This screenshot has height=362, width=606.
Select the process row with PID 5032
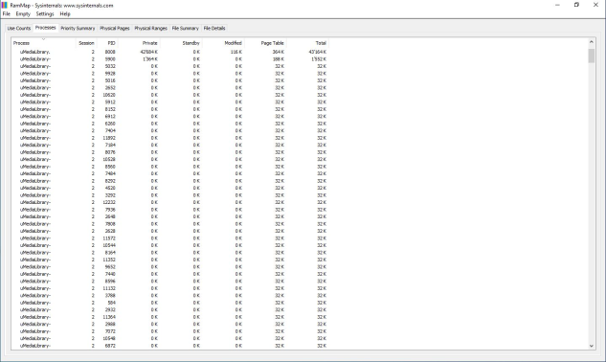pos(170,66)
